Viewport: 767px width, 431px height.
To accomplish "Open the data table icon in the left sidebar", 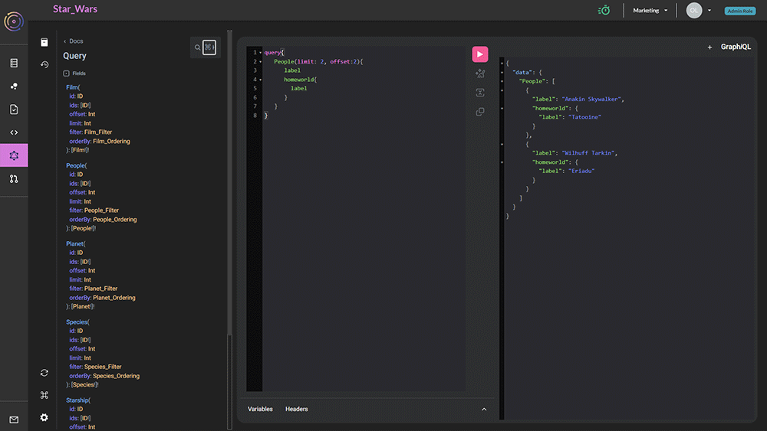I will point(14,63).
